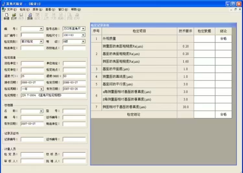Viewport: 243px width, 173px height.
Task: Click the 检定项目 column header
Action: pyautogui.click(x=139, y=31)
